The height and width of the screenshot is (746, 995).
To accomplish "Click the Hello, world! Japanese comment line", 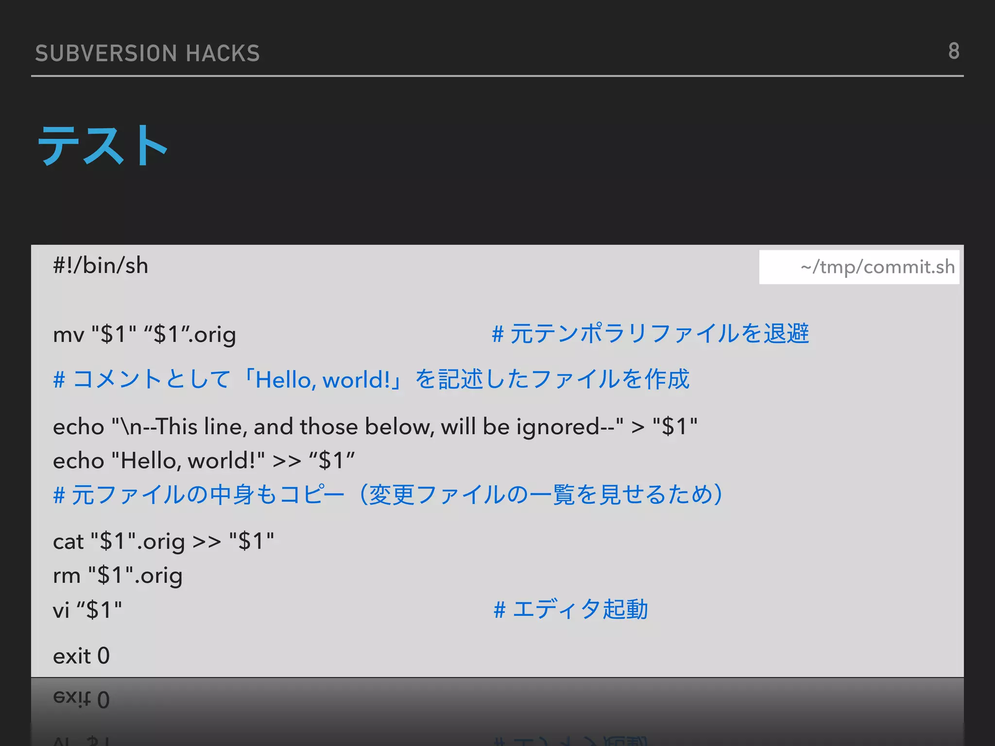I will click(371, 379).
